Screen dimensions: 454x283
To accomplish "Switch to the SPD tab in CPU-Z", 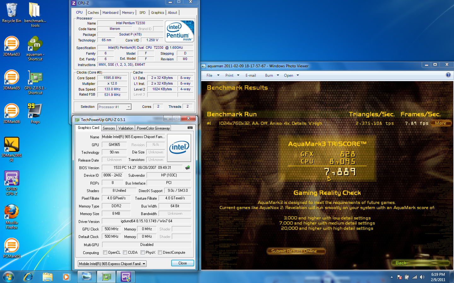I will click(x=143, y=13).
